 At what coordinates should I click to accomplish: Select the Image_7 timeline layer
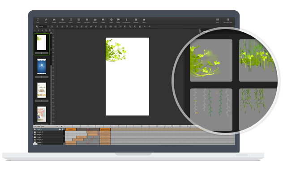[48, 137]
